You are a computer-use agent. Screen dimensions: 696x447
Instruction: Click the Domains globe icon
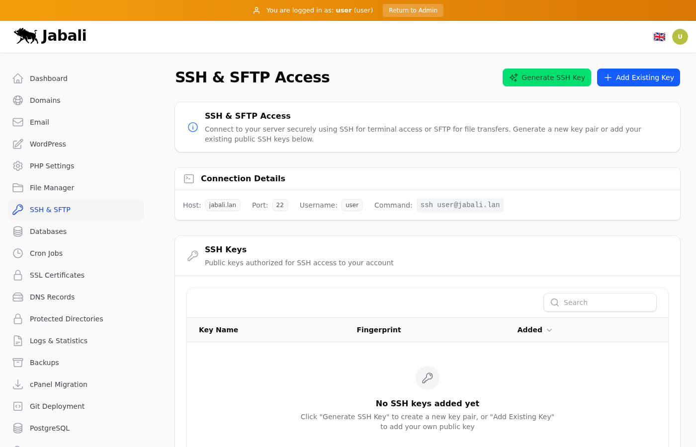click(x=18, y=100)
